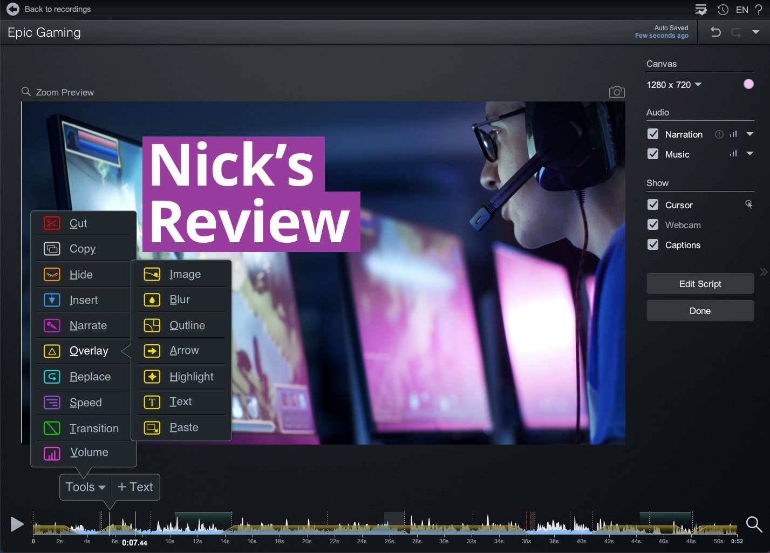
Task: Toggle the Captions show checkbox
Action: pyautogui.click(x=653, y=244)
